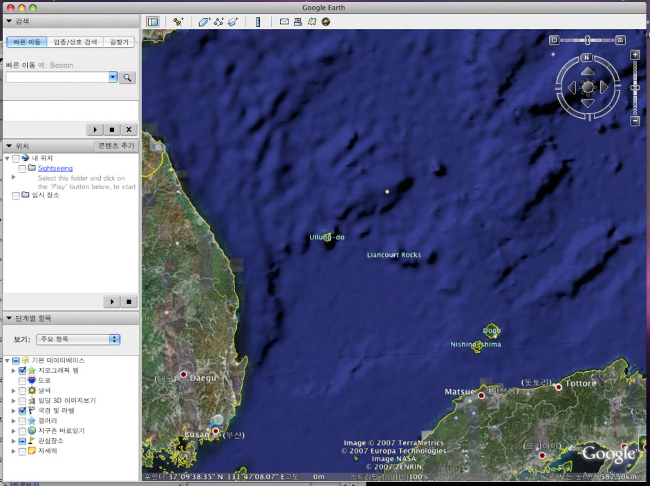Toggle the 기본 데이터베이스 checkbox
The width and height of the screenshot is (650, 486).
coord(16,360)
